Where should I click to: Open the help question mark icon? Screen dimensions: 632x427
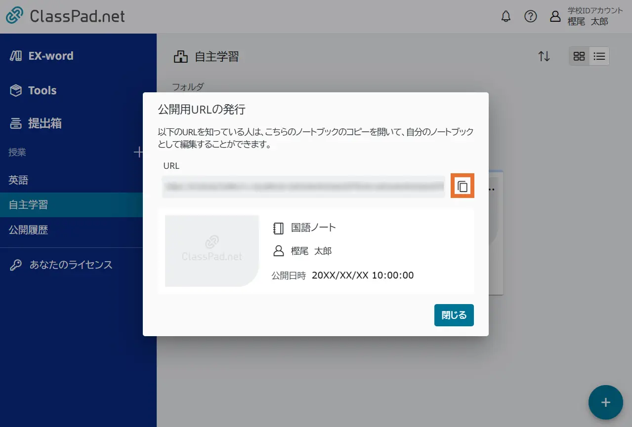tap(531, 17)
